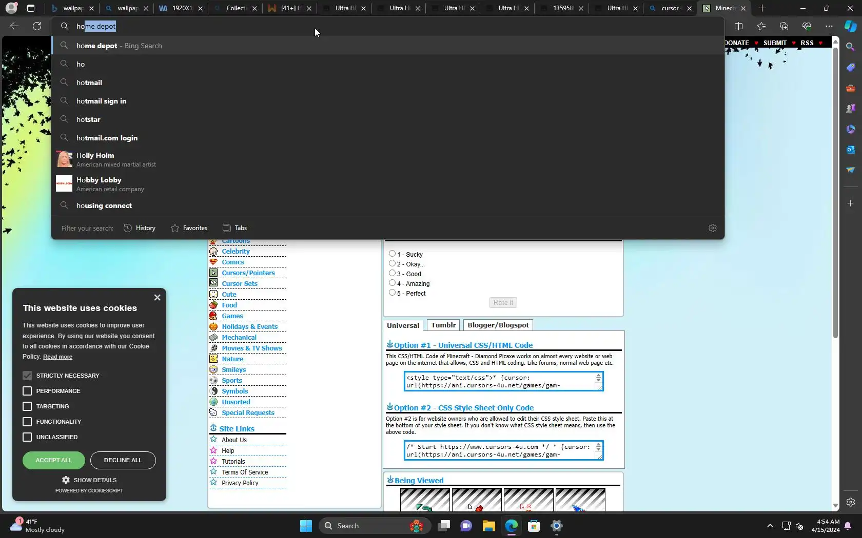Switch to the Tumblr code tab
862x538 pixels.
pos(443,325)
